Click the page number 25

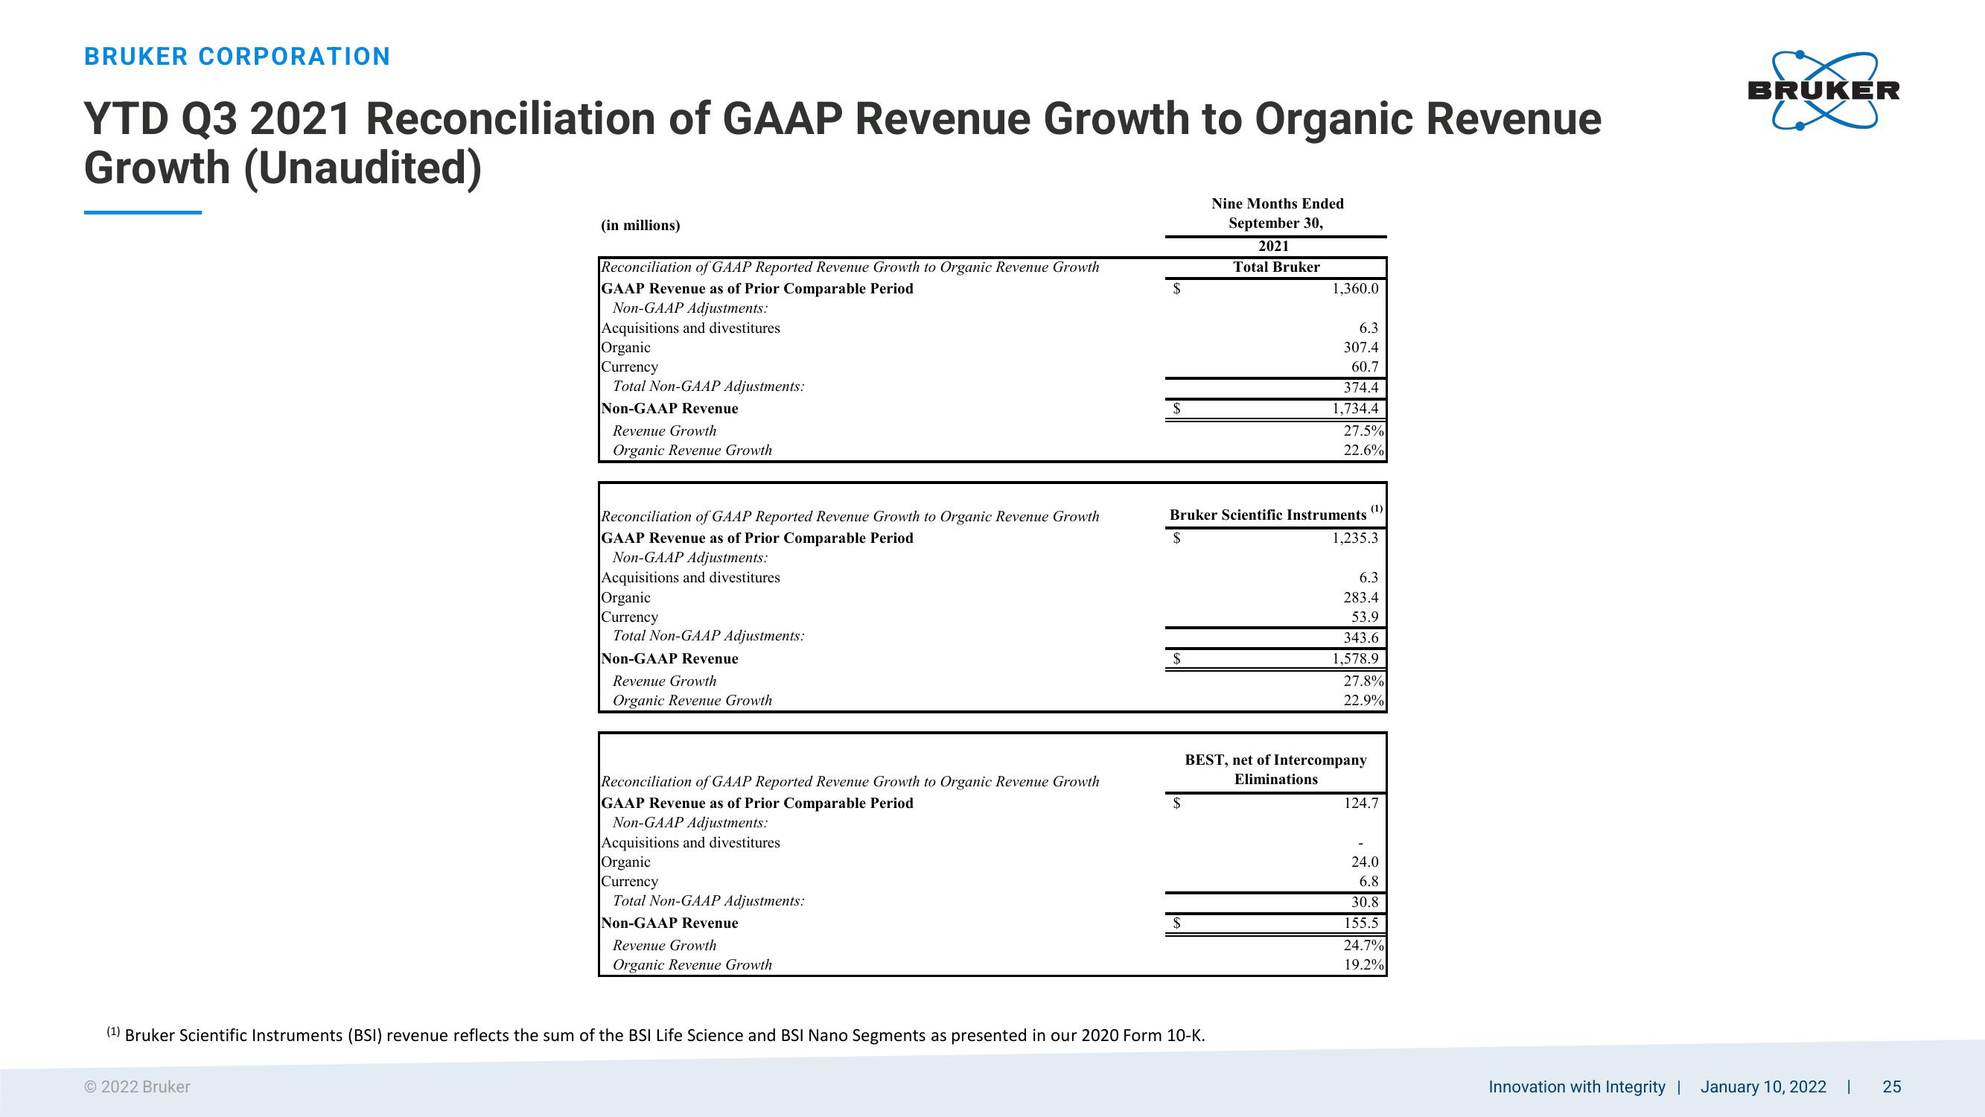[x=1892, y=1087]
